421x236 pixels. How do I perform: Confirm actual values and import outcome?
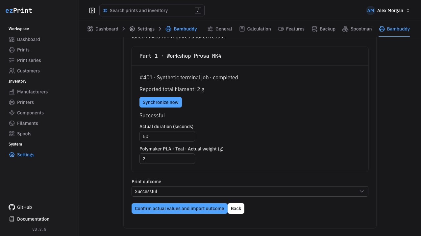click(180, 208)
